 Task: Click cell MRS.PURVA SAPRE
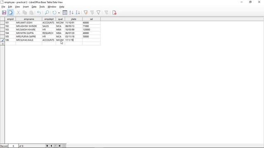click(29, 37)
